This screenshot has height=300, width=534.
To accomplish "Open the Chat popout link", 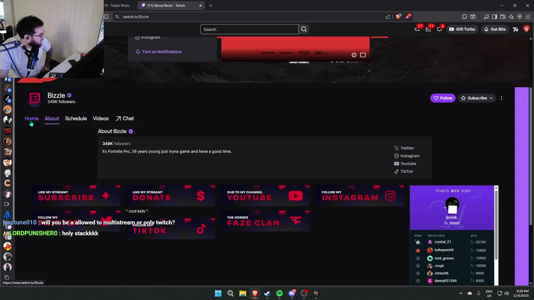I will coord(125,118).
